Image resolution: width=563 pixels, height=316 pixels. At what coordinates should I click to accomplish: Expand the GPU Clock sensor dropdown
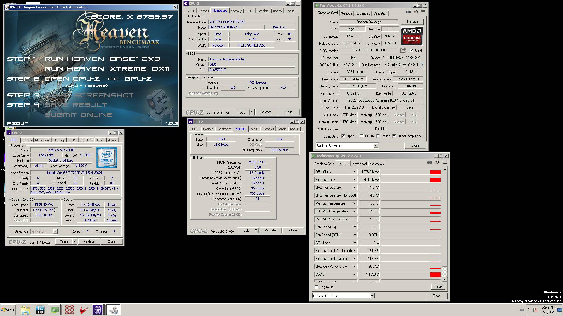354,172
